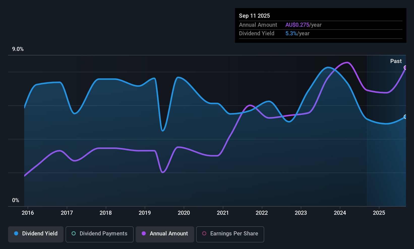The image size is (414, 249).
Task: Click the AU$0.275/year annual amount value
Action: click(303, 25)
